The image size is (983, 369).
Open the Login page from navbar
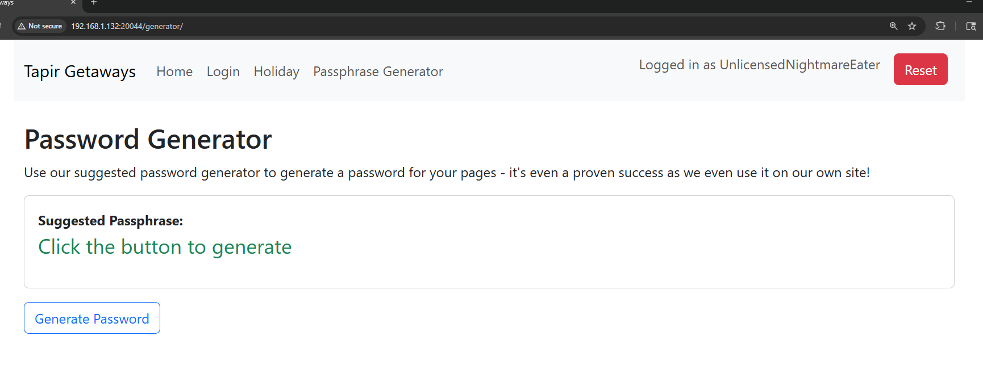pos(223,72)
